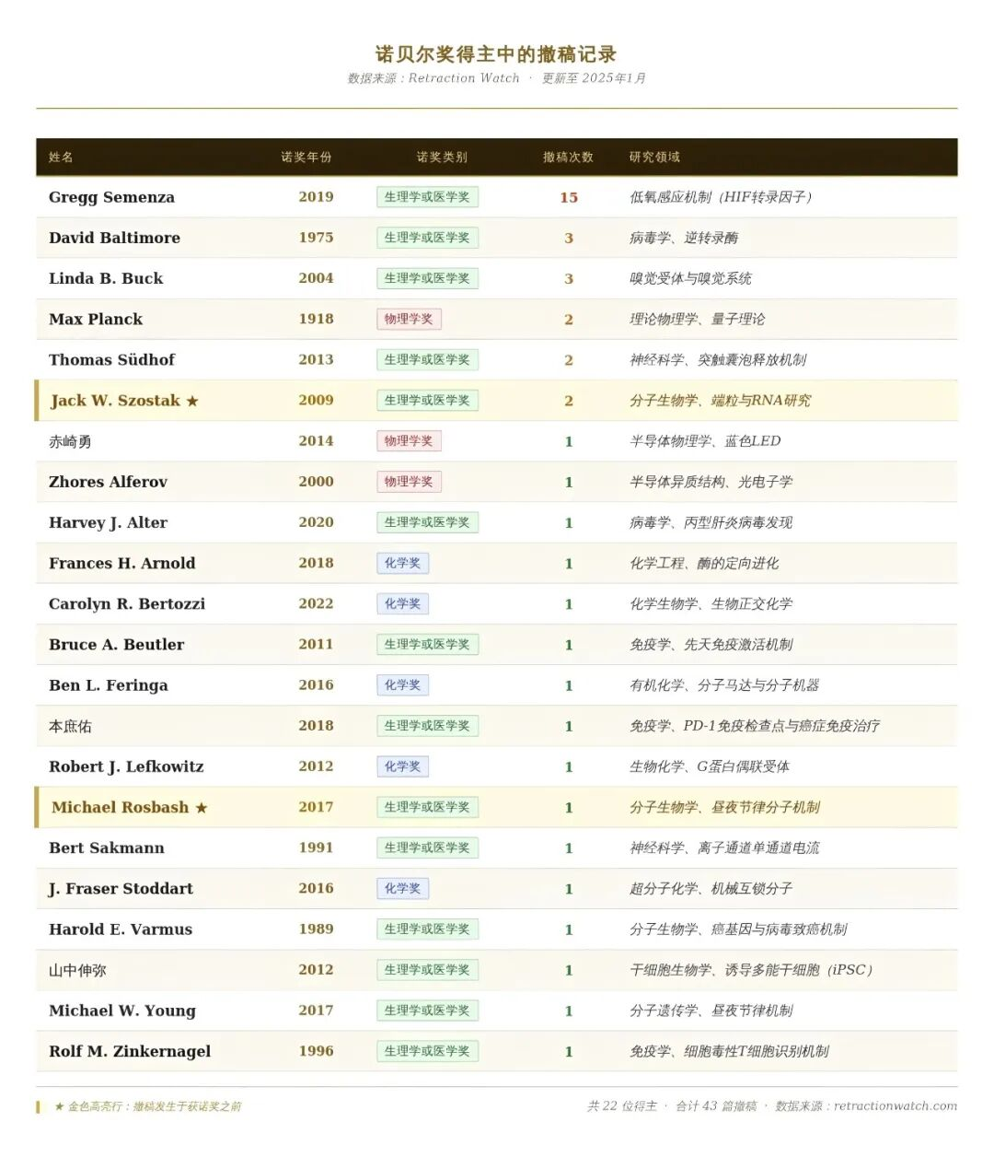Viewport: 994px width, 1157px height.
Task: Click the 物理学奖 badge in Max Planck's row
Action: (x=409, y=320)
